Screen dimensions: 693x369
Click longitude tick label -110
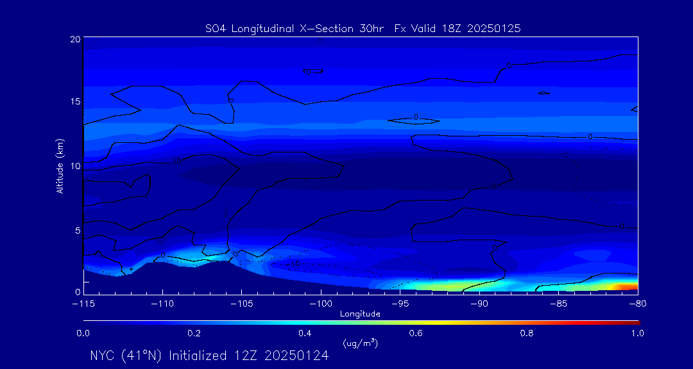162,304
